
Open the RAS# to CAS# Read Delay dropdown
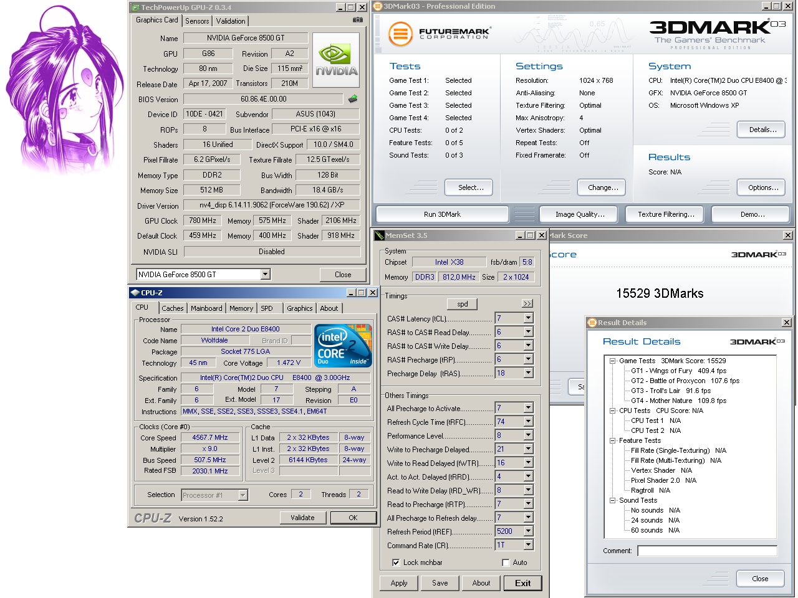click(528, 332)
